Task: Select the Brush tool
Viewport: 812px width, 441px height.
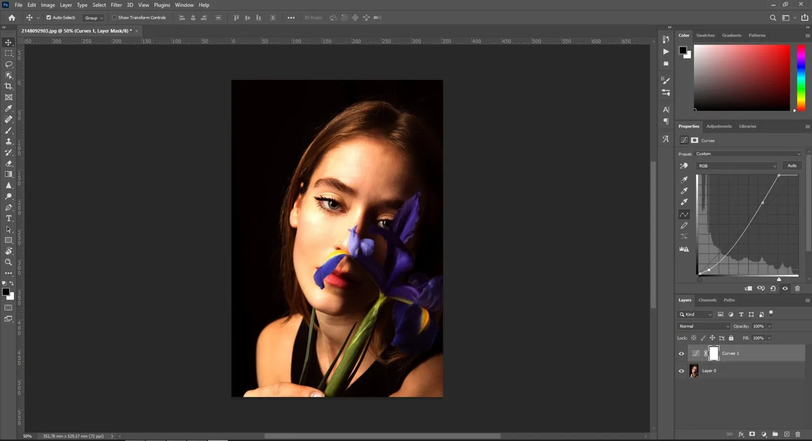Action: coord(9,130)
